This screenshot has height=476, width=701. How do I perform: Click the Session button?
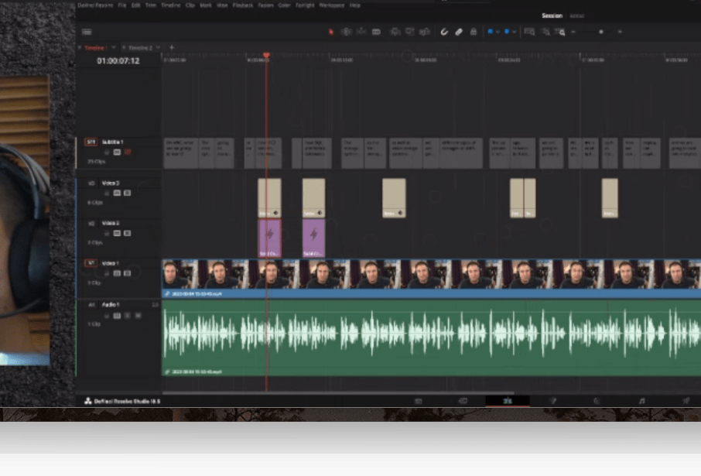(552, 15)
